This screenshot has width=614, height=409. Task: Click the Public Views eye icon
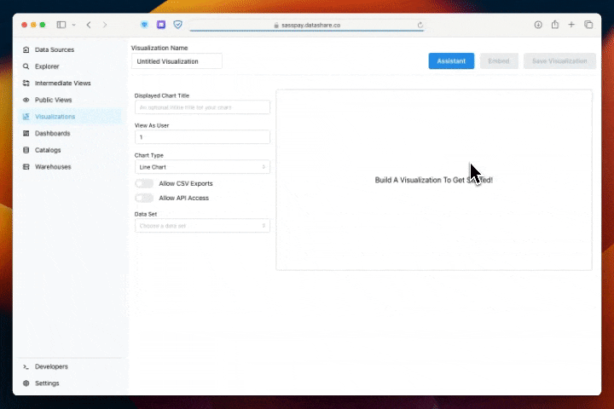pyautogui.click(x=26, y=100)
